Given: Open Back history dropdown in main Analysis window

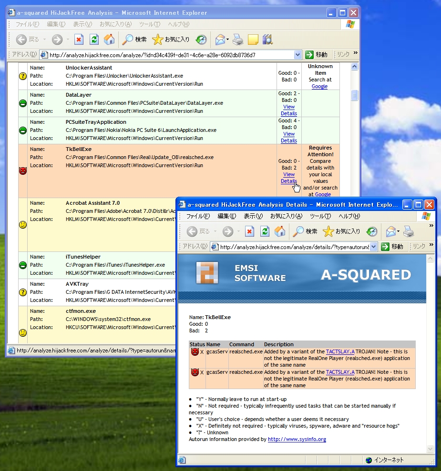Looking at the screenshot, I should pyautogui.click(x=44, y=40).
